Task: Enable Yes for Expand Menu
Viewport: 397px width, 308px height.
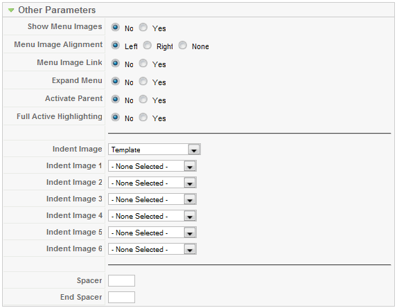Action: (143, 81)
